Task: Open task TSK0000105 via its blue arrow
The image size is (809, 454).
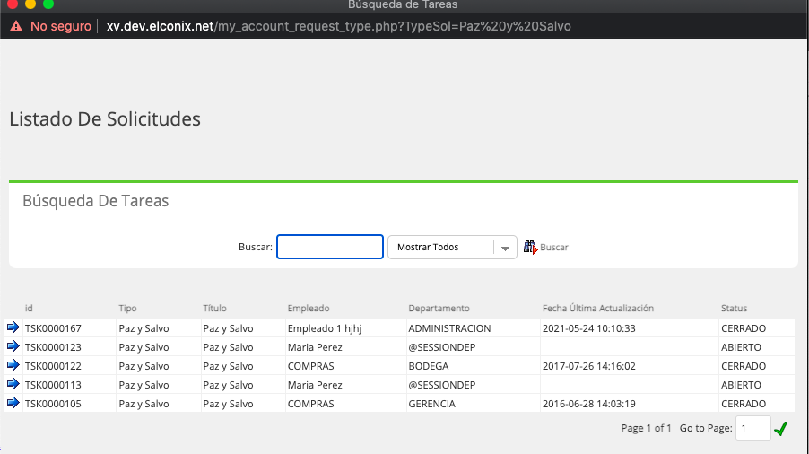Action: (13, 402)
